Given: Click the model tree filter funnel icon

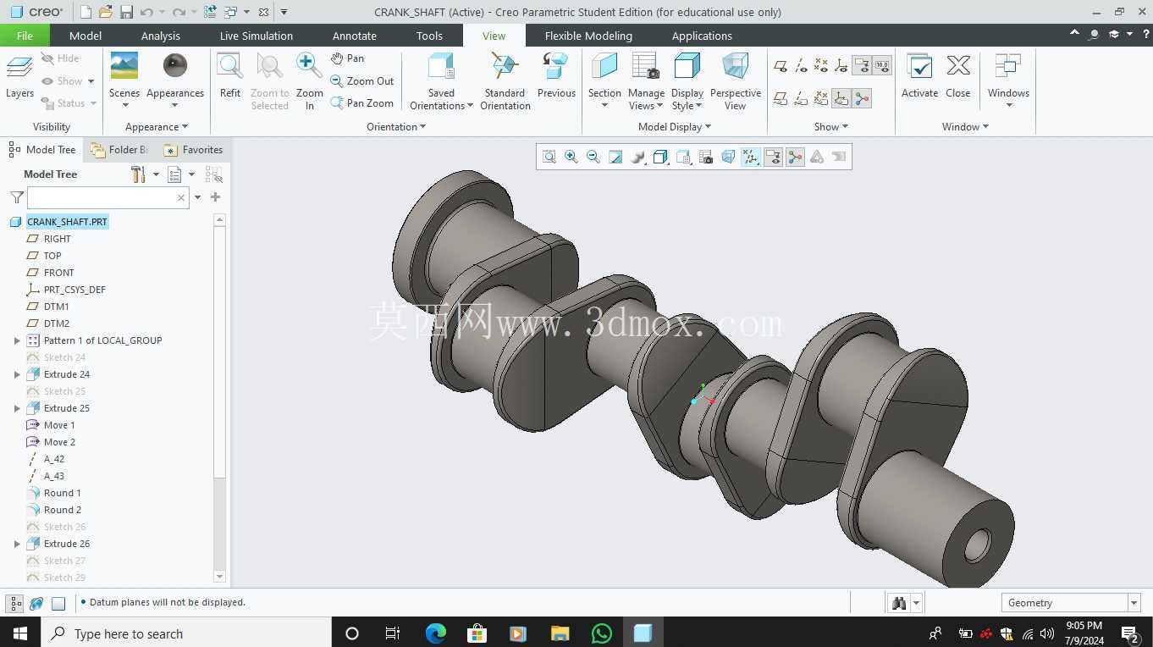Looking at the screenshot, I should click(x=17, y=197).
